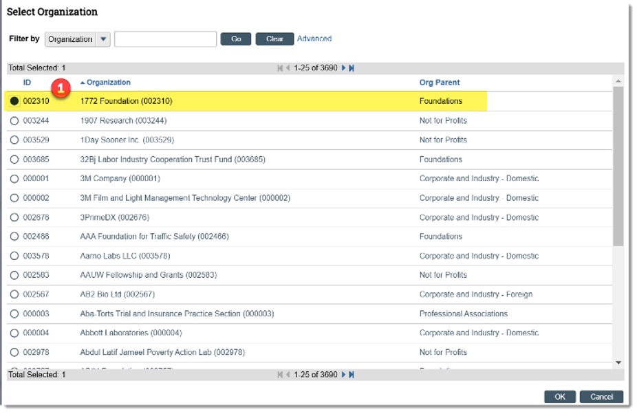Open the Advanced filter options
The image size is (637, 414).
pyautogui.click(x=314, y=39)
